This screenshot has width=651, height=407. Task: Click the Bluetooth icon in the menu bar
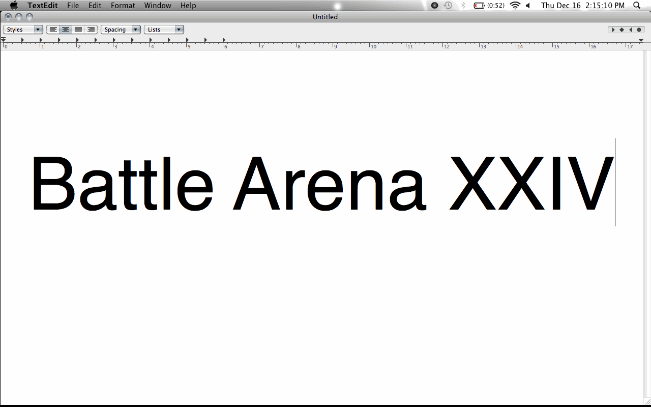[x=463, y=6]
